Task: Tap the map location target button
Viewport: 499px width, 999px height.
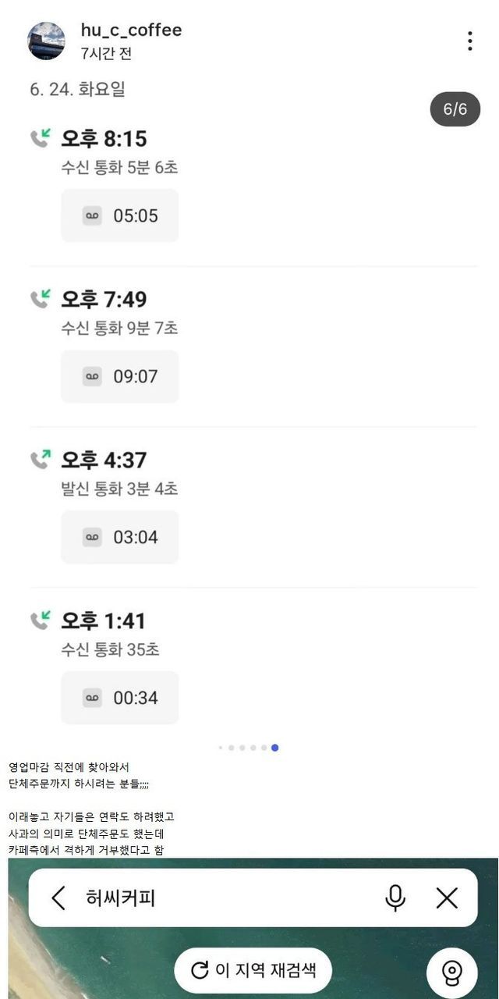Action: [x=451, y=972]
